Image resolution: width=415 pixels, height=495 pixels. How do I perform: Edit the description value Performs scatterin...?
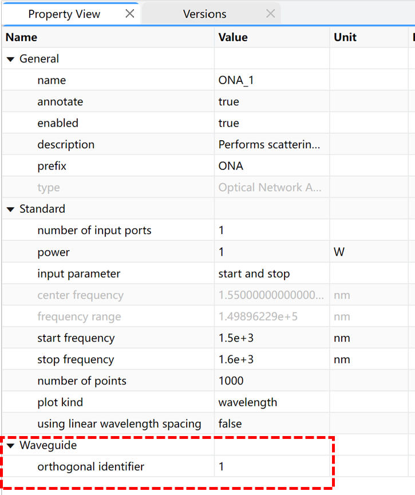tap(272, 145)
